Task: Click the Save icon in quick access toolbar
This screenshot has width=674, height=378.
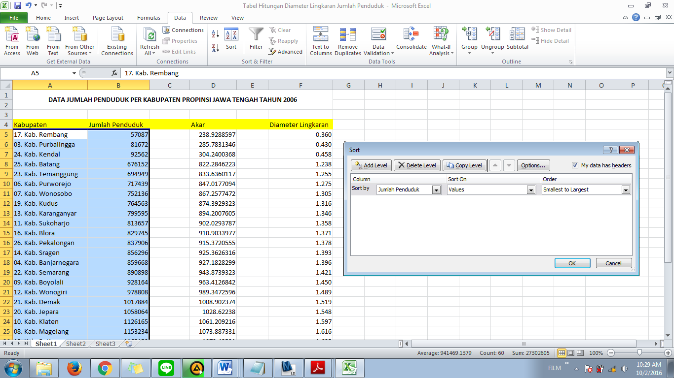Action: 18,5
